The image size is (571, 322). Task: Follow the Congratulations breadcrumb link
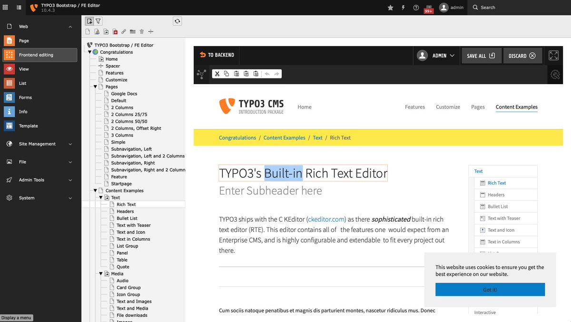(x=237, y=138)
